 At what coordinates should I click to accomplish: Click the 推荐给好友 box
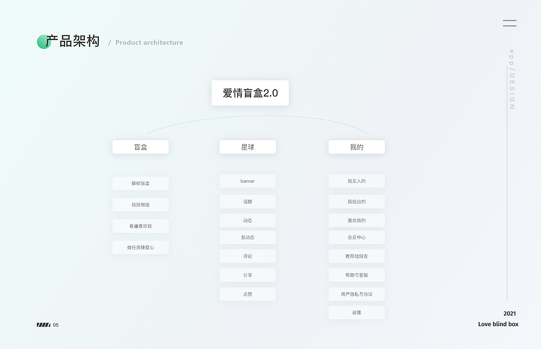click(357, 256)
